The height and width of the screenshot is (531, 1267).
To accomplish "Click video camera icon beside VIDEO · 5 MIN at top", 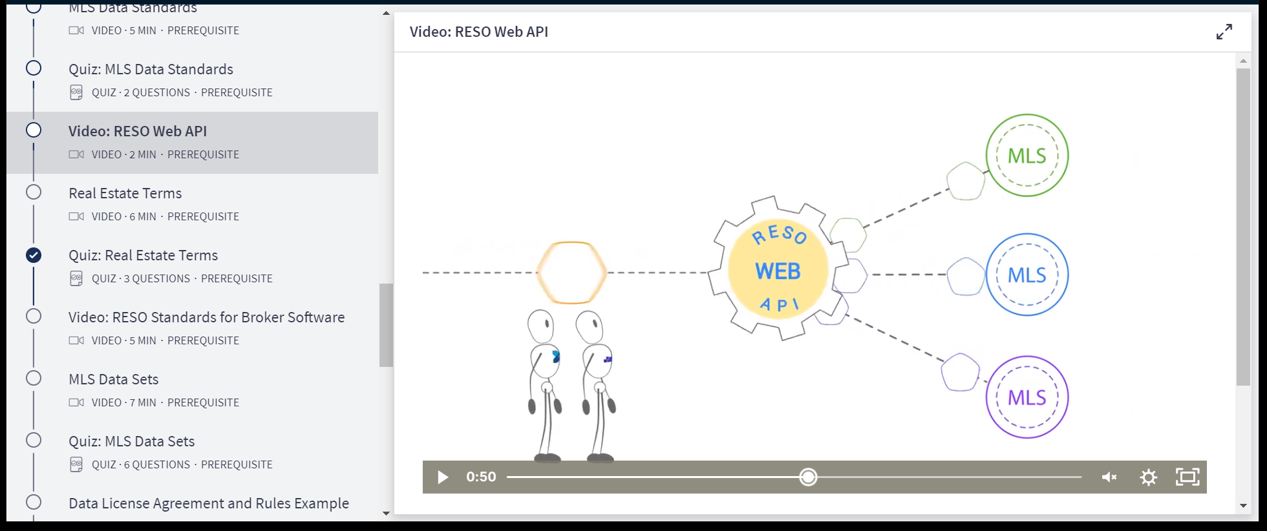I will [76, 30].
